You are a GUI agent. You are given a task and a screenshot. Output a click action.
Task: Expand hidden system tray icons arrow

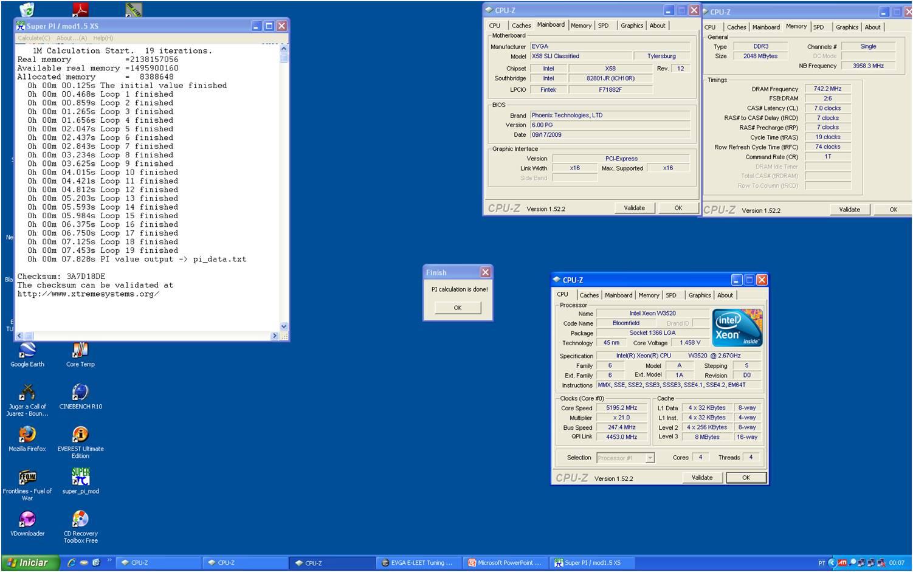coord(832,563)
